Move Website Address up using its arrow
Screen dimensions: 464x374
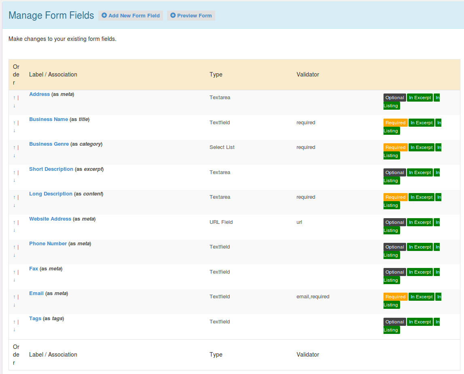click(14, 222)
